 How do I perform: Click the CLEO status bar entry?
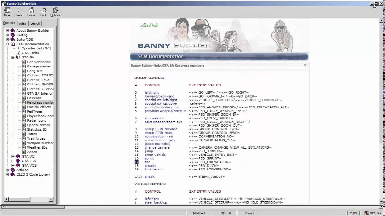coord(353,213)
